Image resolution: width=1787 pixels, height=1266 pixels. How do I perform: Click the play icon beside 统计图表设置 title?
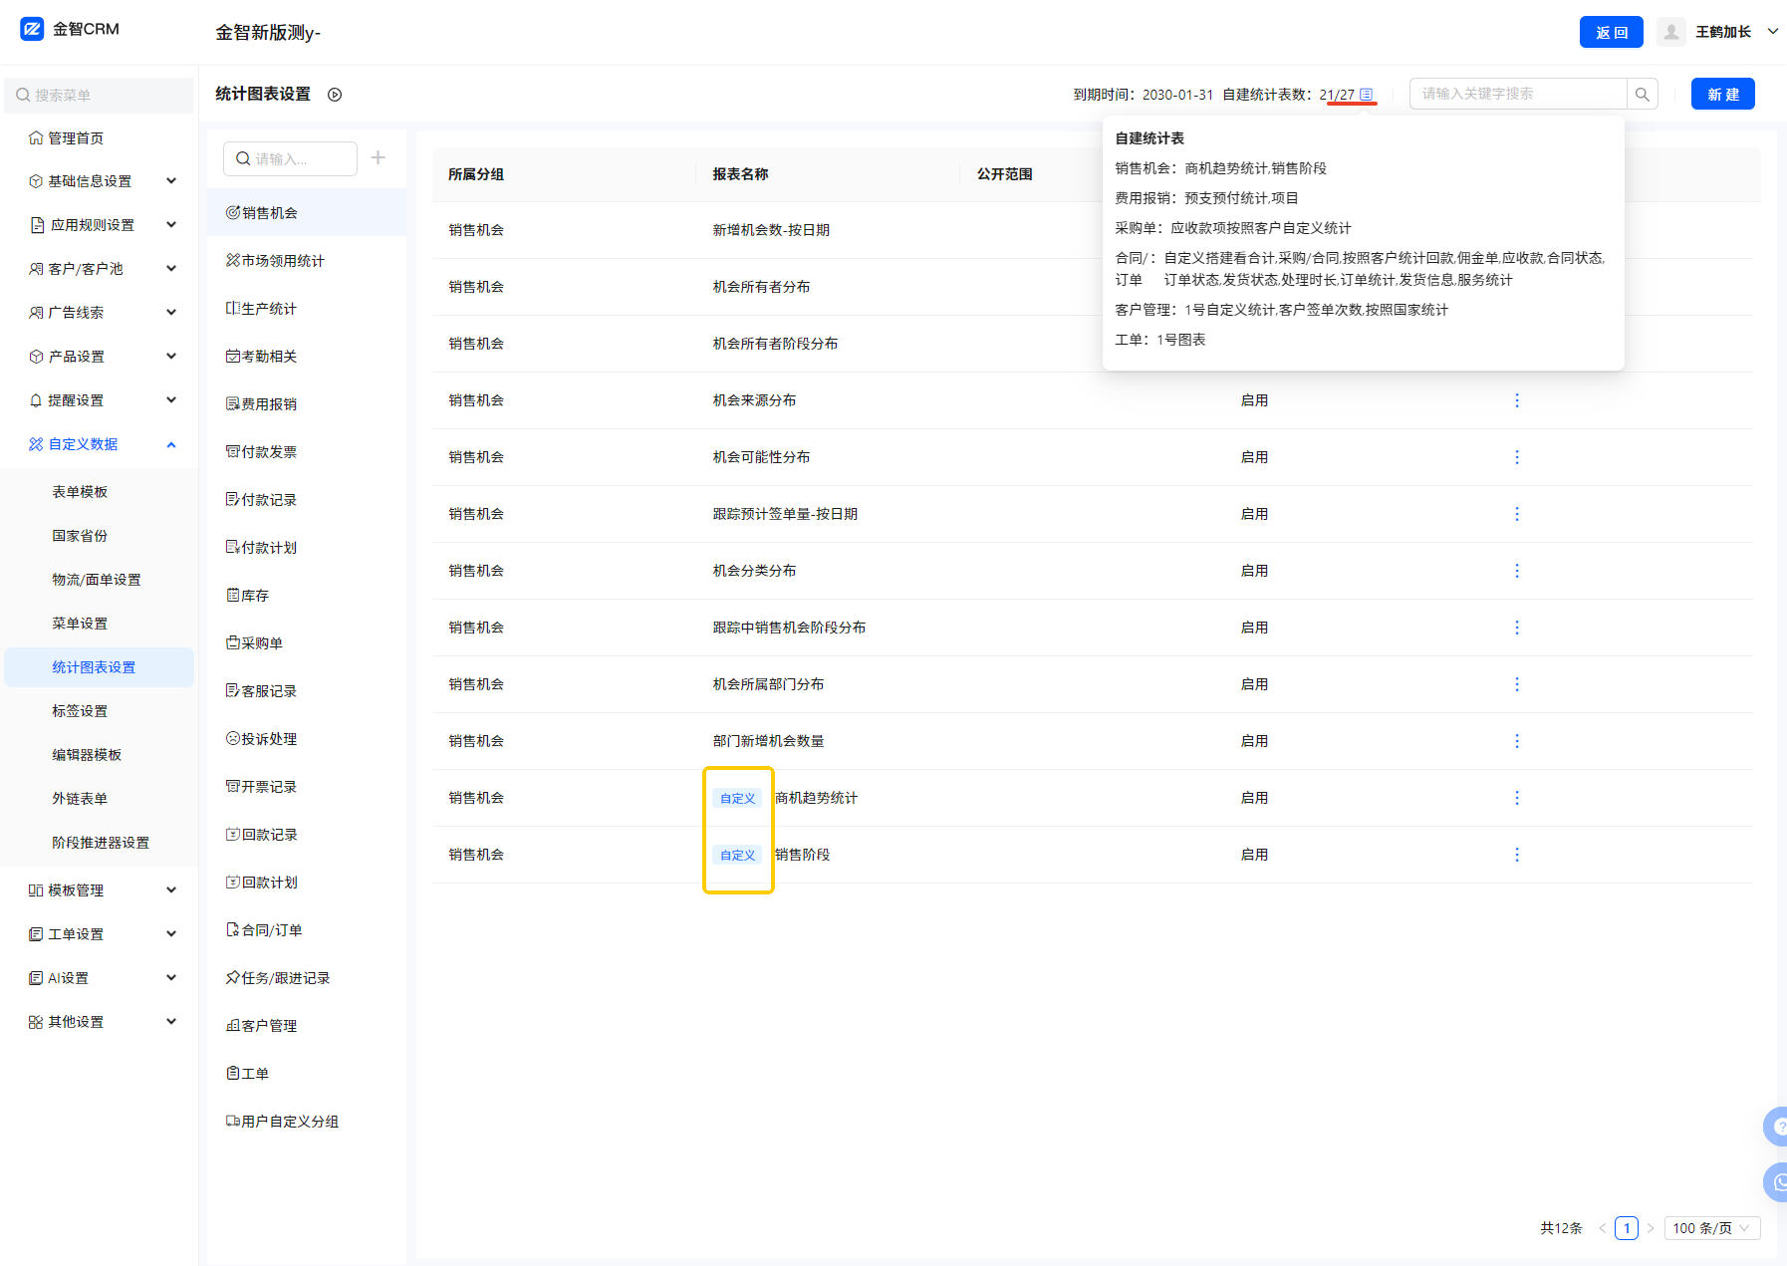point(335,95)
